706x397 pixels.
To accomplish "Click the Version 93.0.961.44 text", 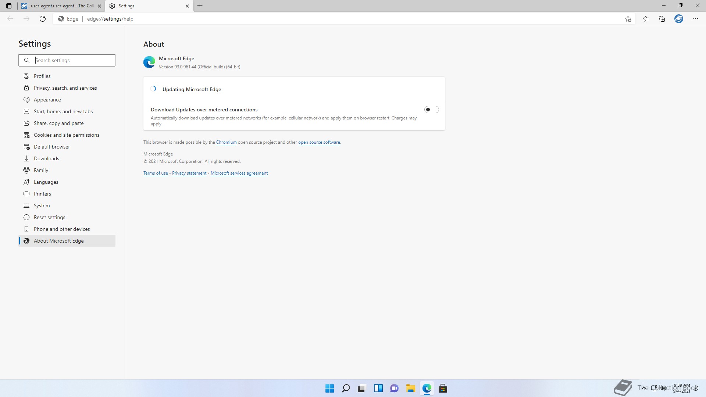I will 199,67.
